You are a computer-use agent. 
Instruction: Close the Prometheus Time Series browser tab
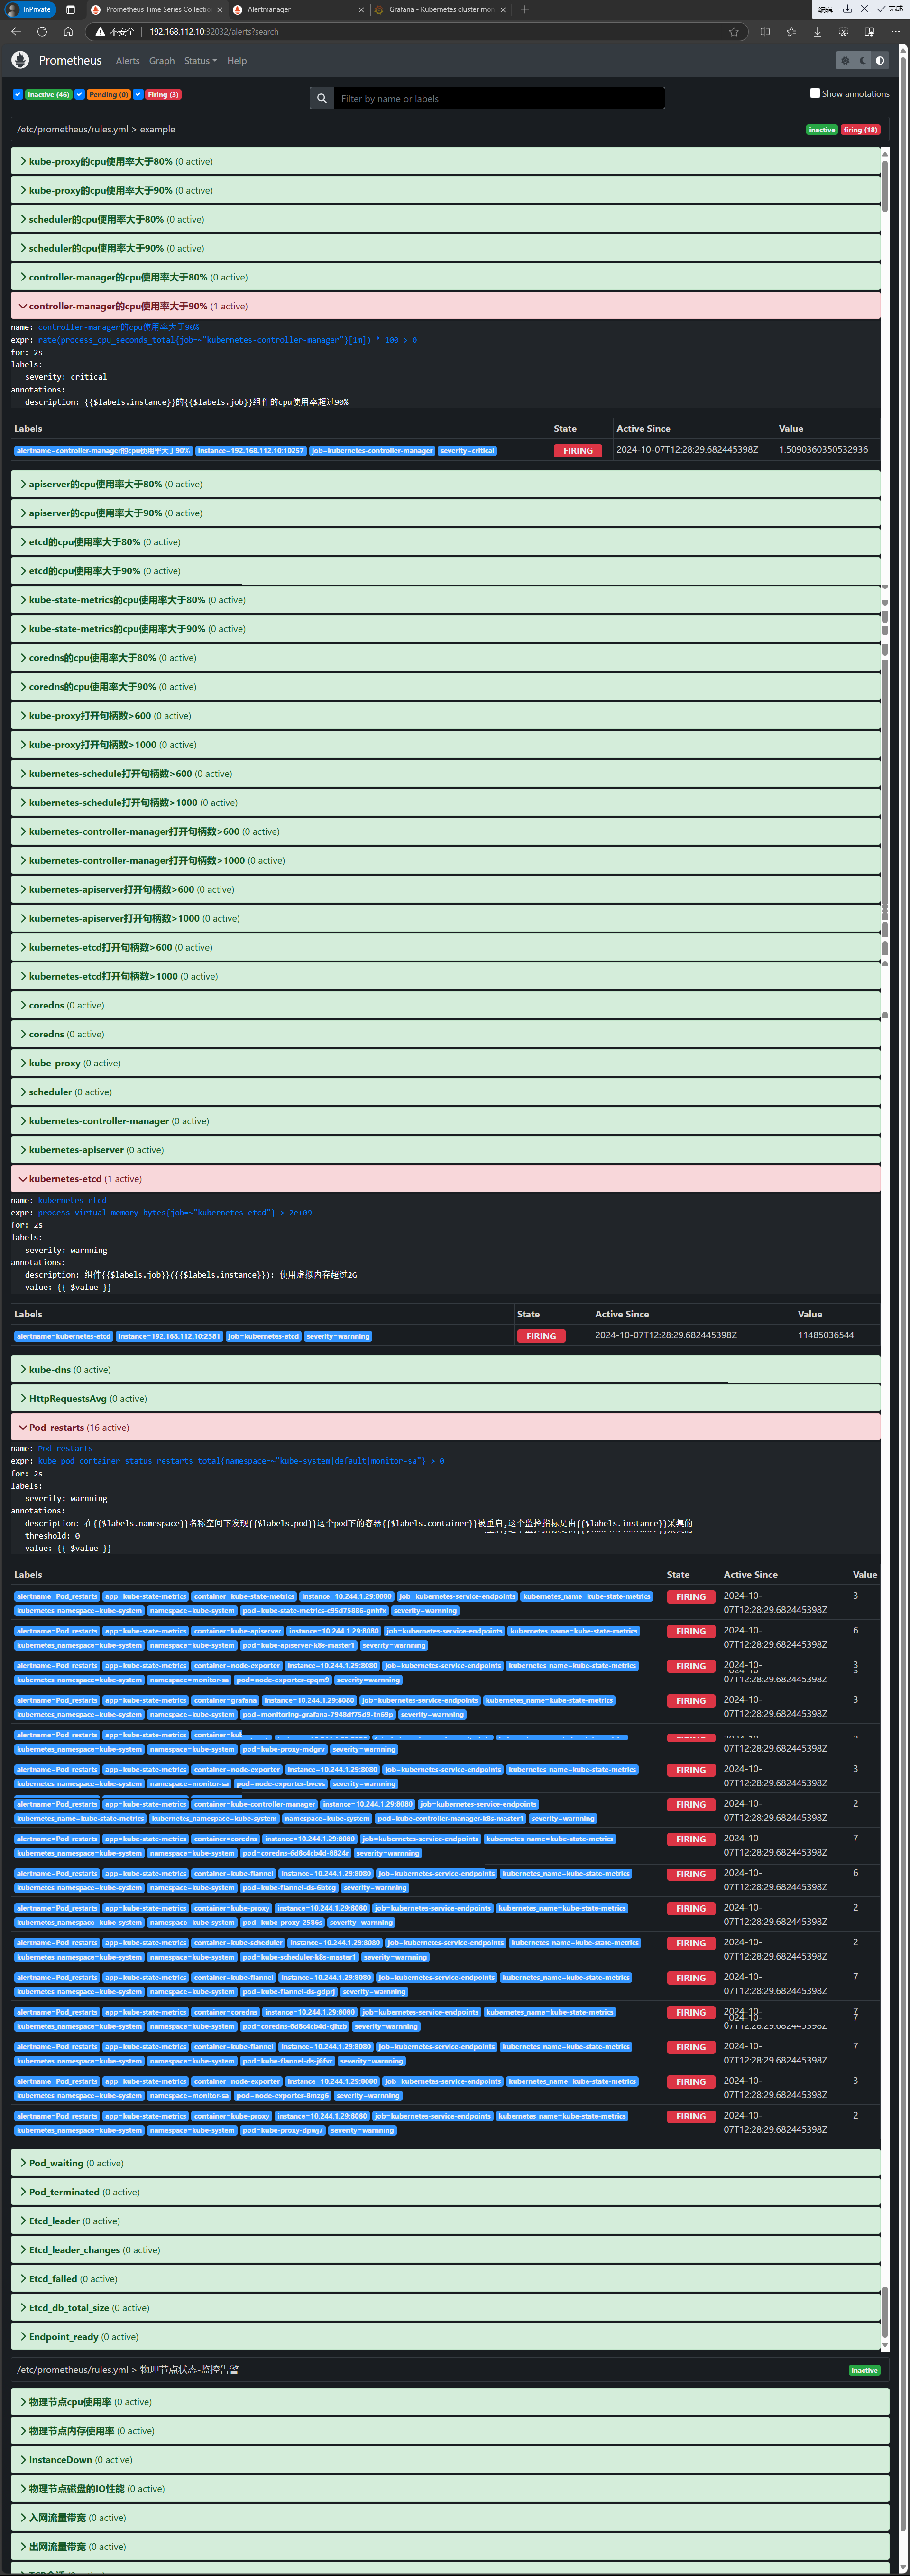click(220, 10)
